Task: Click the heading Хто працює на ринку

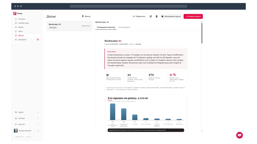Action: coord(127,98)
